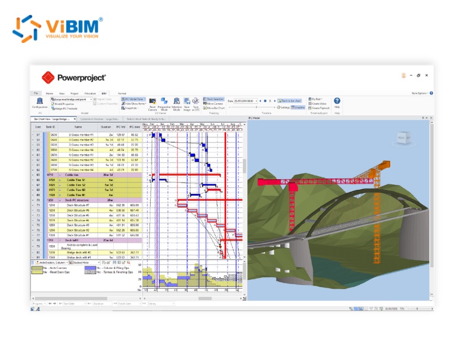Activate Selection Mode in 3D viewer
Screen dimensions: 453x339
click(x=177, y=105)
